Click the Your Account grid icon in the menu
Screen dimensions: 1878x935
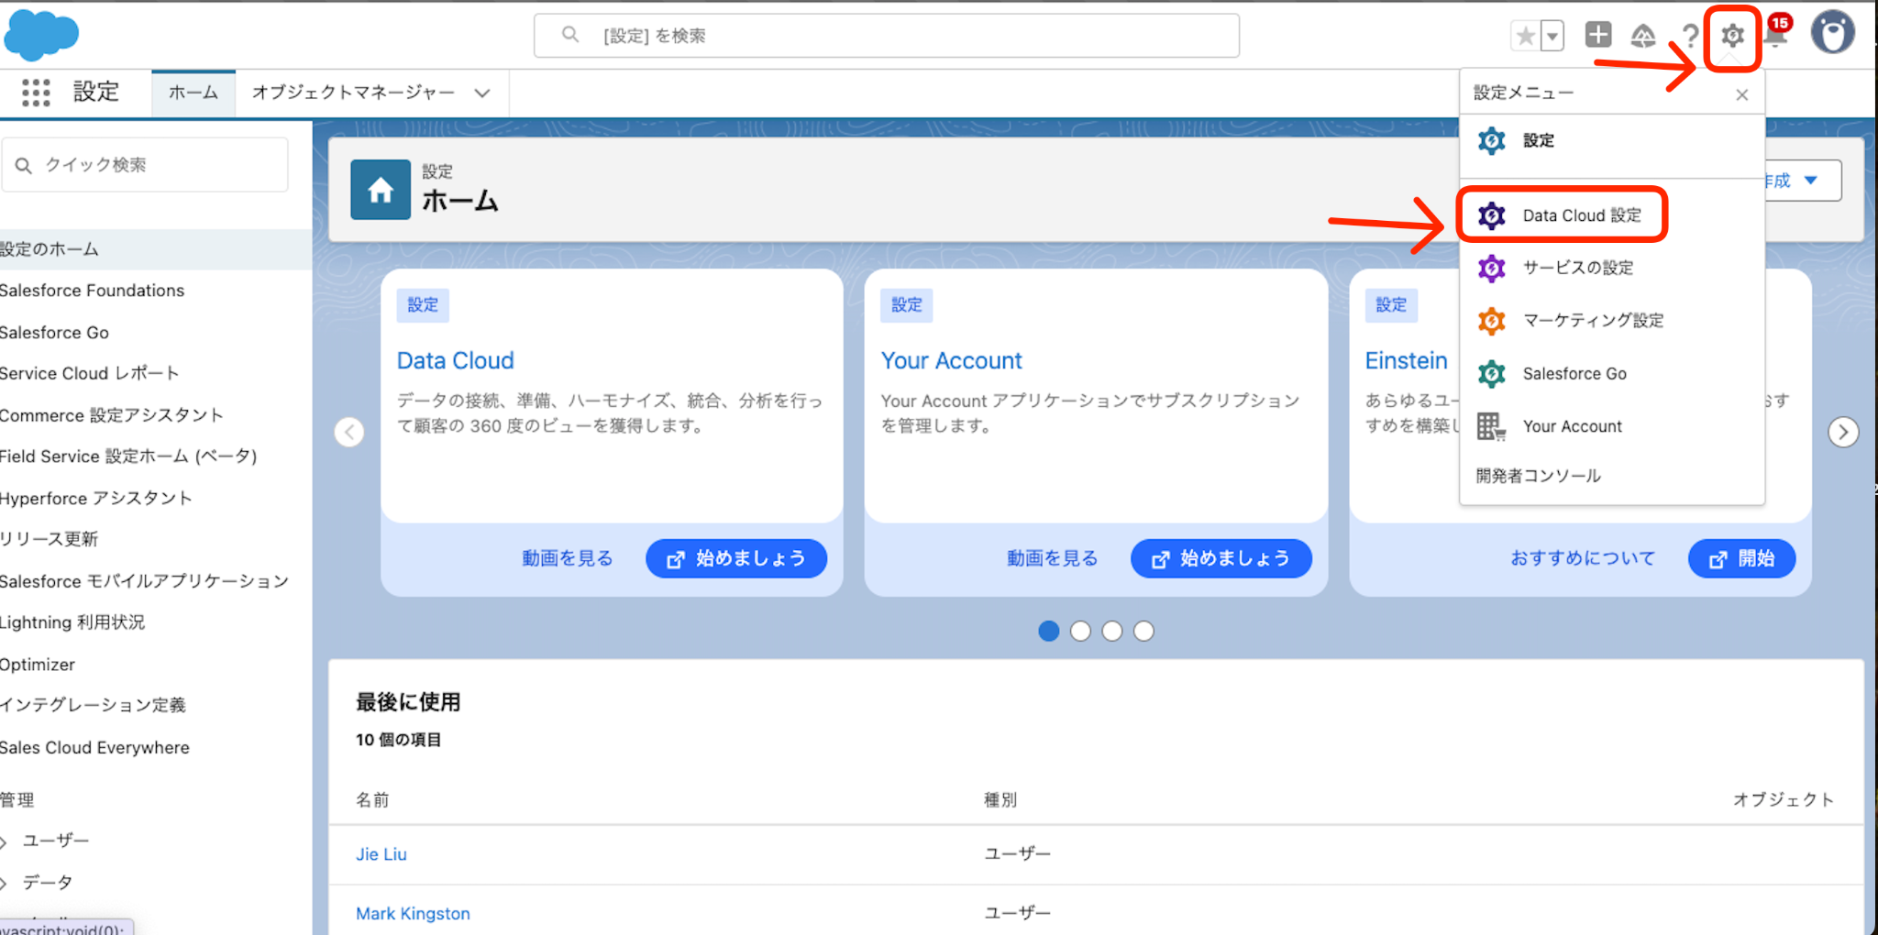pos(1490,425)
